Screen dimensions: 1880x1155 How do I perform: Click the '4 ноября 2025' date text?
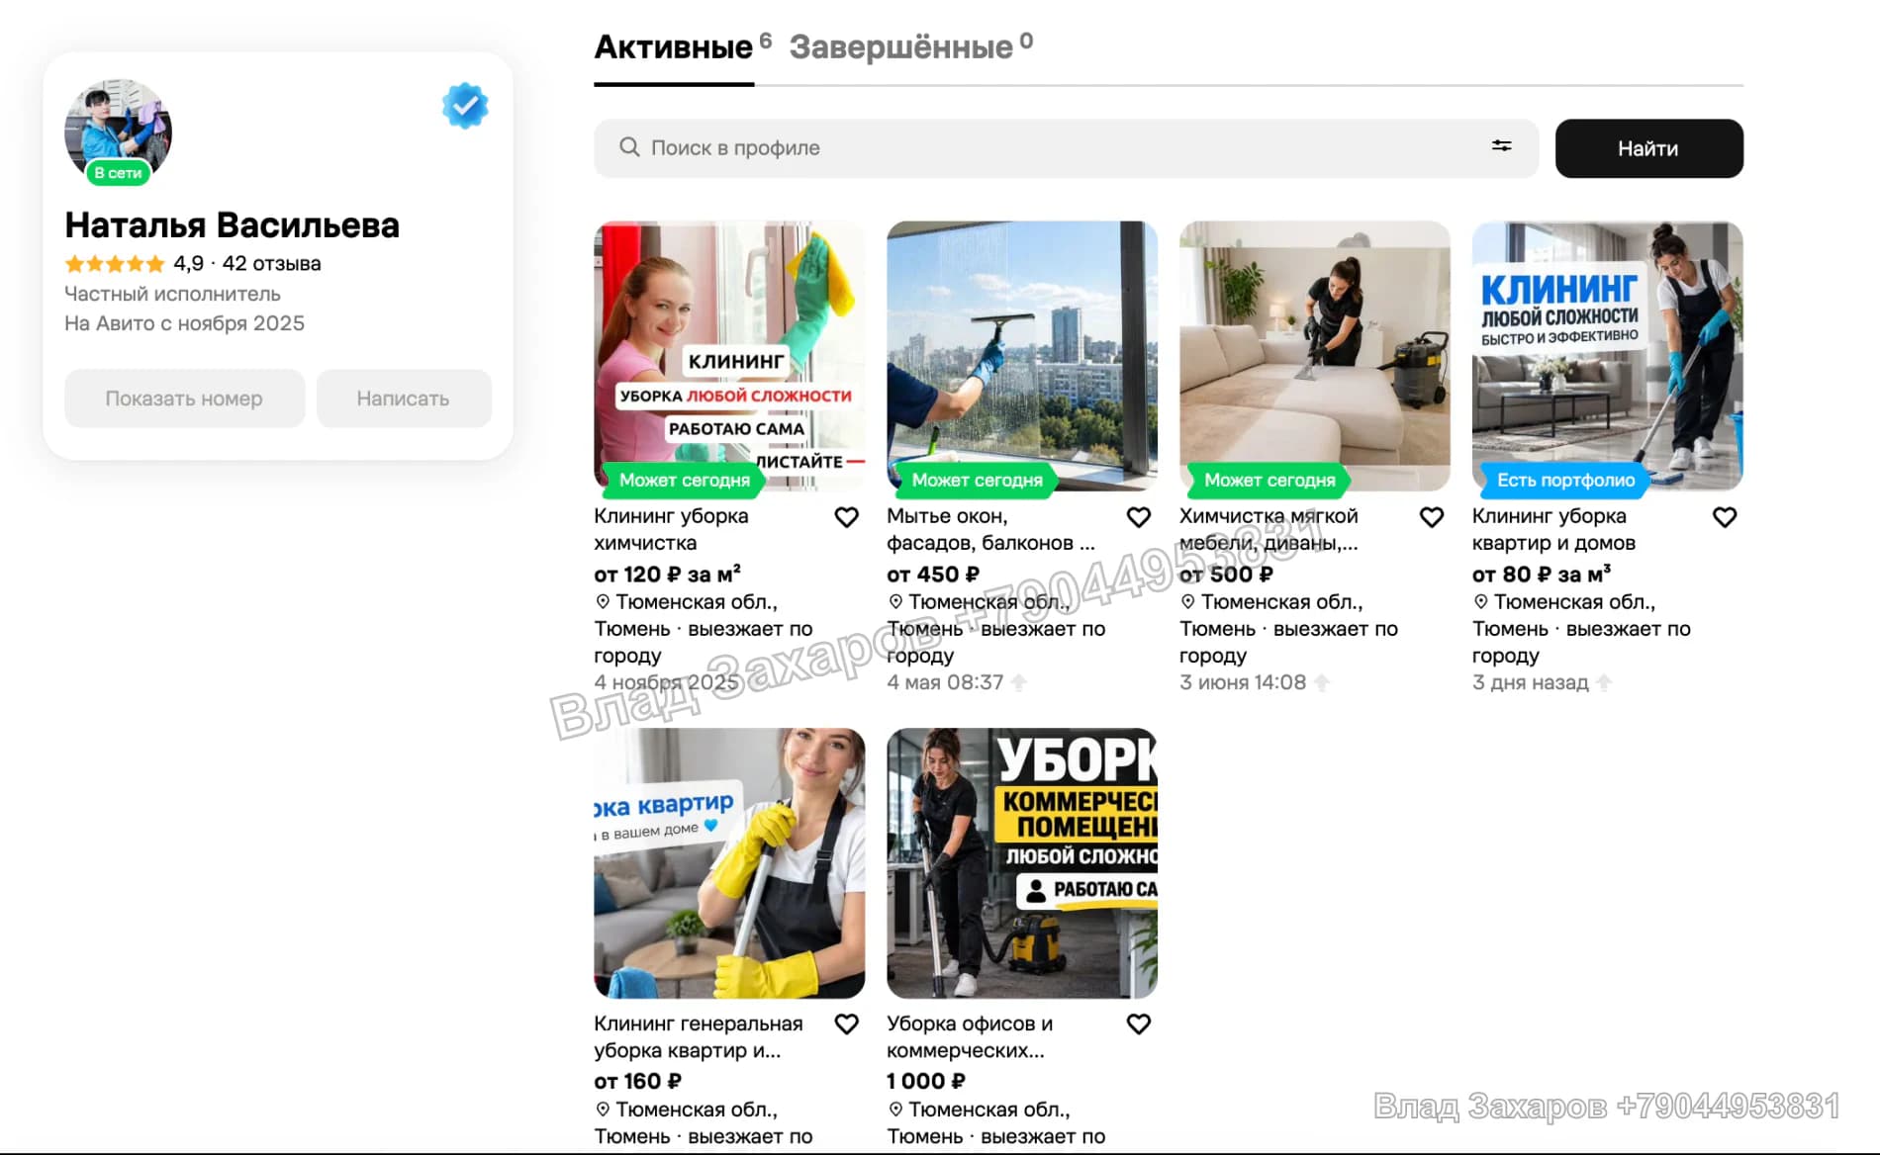[666, 682]
